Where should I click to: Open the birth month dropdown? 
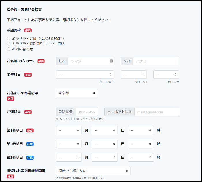[x=134, y=75]
